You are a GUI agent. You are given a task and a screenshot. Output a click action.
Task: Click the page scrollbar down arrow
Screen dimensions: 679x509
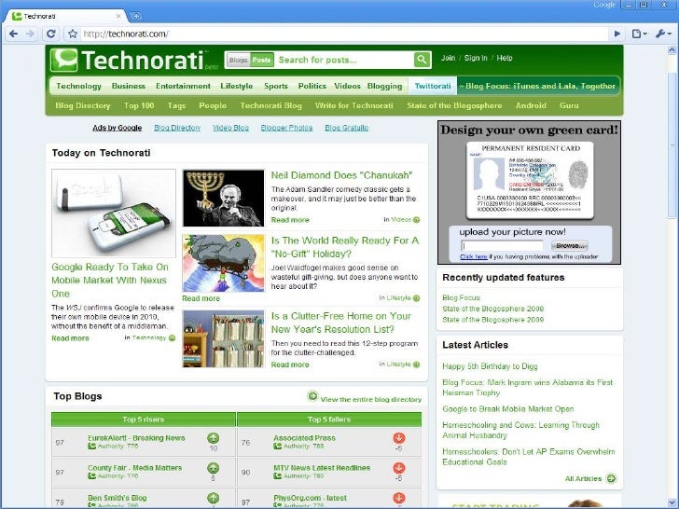click(672, 502)
